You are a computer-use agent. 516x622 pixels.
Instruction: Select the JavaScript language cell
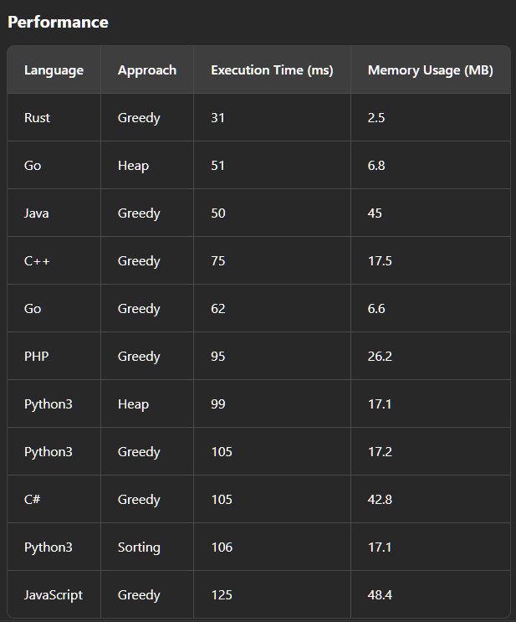(x=54, y=595)
